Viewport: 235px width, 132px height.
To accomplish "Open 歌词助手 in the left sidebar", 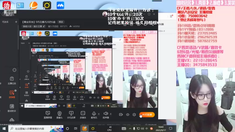I will coord(12,108).
